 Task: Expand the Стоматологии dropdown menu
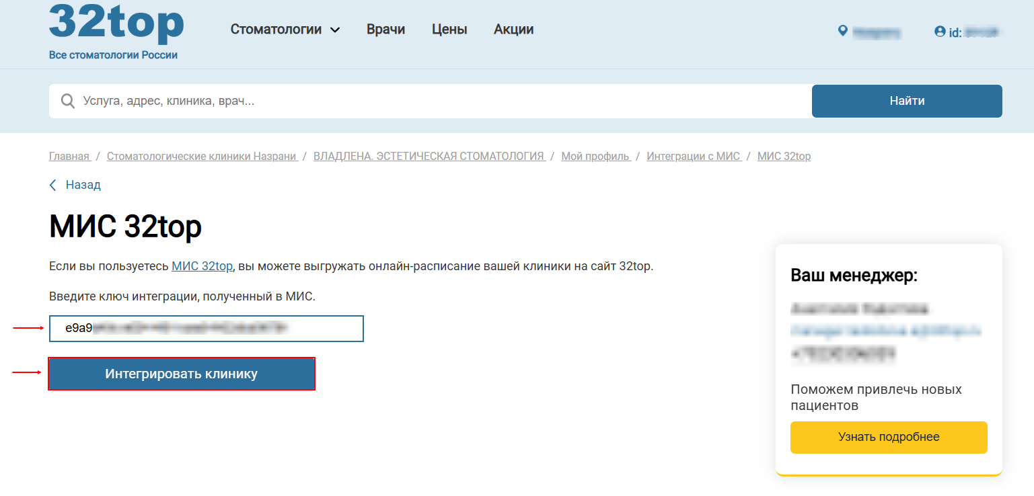(x=285, y=30)
